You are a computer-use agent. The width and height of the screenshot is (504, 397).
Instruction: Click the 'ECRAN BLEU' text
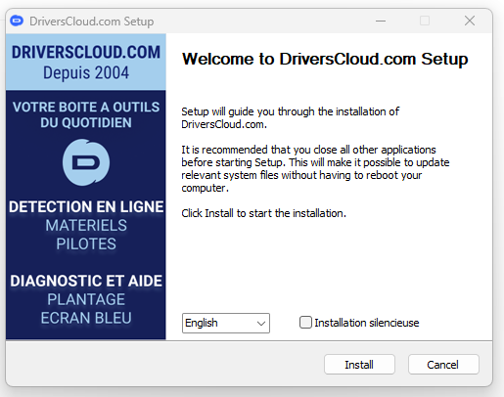[x=86, y=318]
